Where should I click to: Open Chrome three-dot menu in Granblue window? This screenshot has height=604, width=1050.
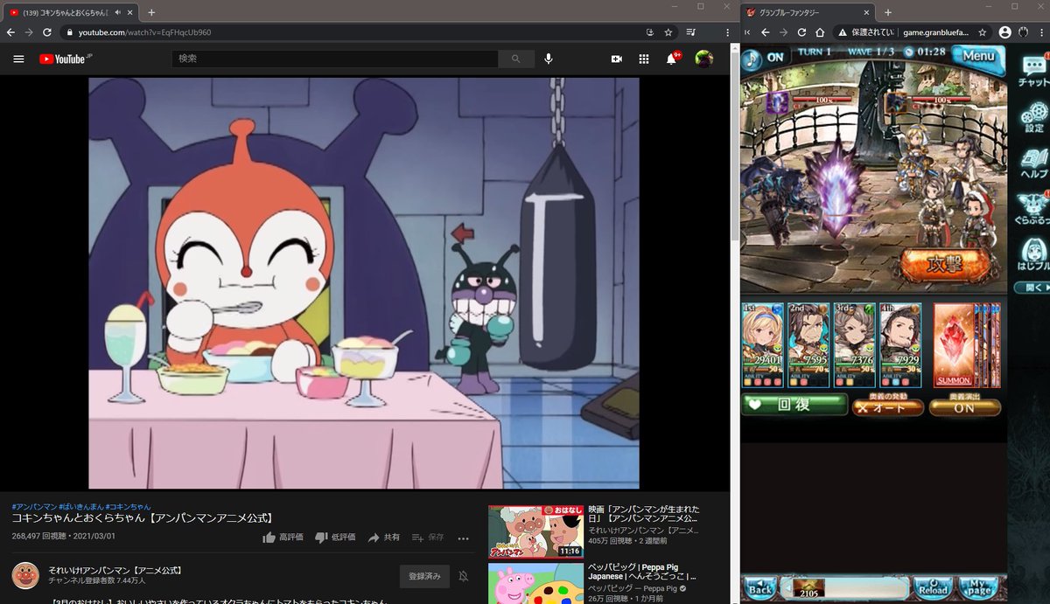tap(1040, 32)
